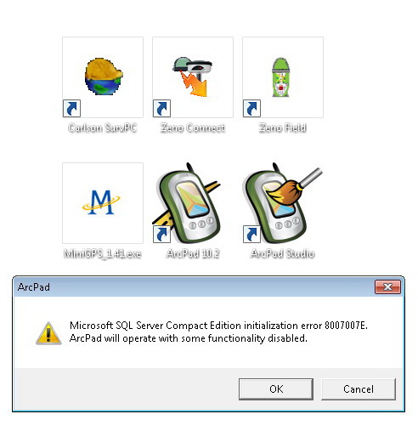Screen dimensions: 418x431
Task: Confirm the error with the OK button
Action: pos(276,389)
